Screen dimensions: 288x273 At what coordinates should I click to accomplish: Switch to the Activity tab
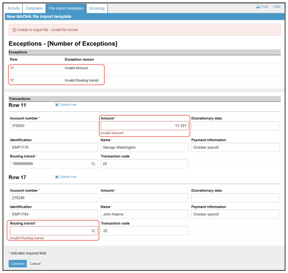(13, 8)
